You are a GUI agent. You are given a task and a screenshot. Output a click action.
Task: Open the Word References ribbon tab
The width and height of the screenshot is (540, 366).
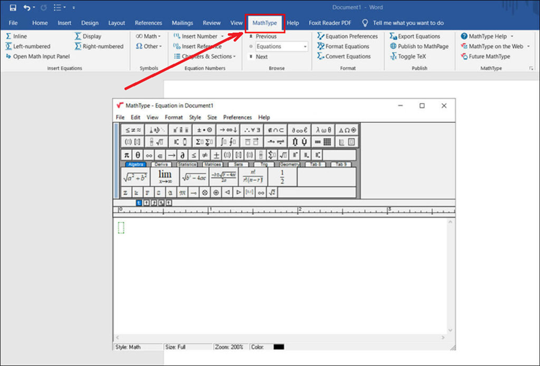click(148, 23)
